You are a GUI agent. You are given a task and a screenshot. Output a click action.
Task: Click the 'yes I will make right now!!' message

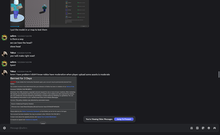point(22,56)
